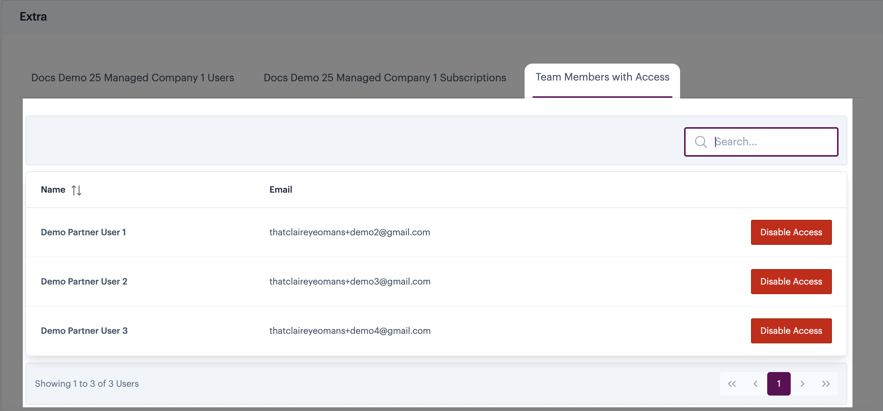
Task: Go to previous page of users
Action: [755, 384]
